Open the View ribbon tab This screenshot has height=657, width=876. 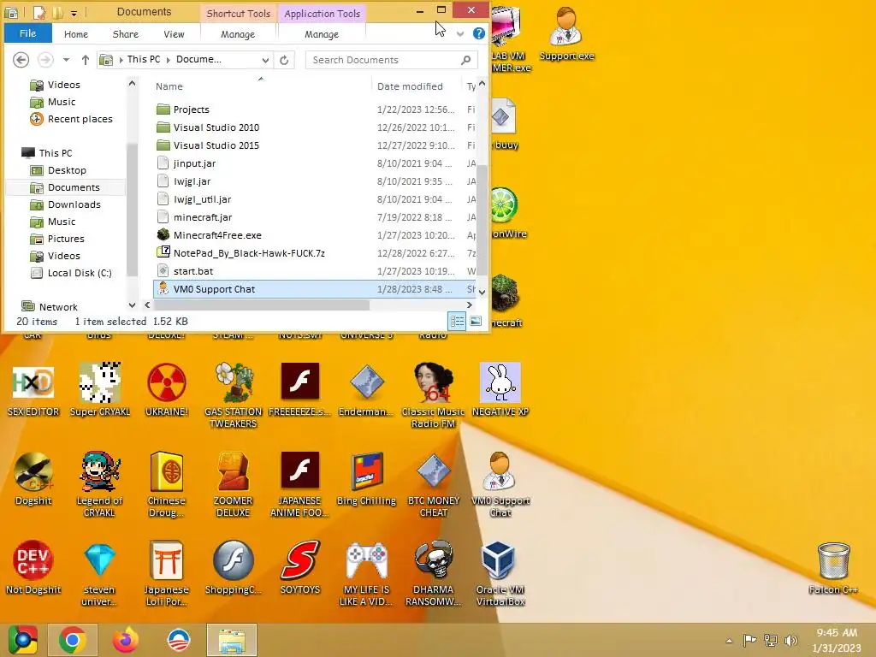point(174,34)
